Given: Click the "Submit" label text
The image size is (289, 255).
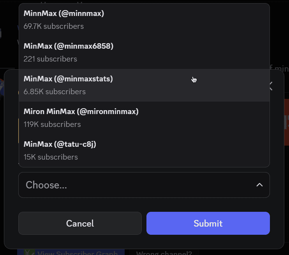Looking at the screenshot, I should [x=208, y=223].
